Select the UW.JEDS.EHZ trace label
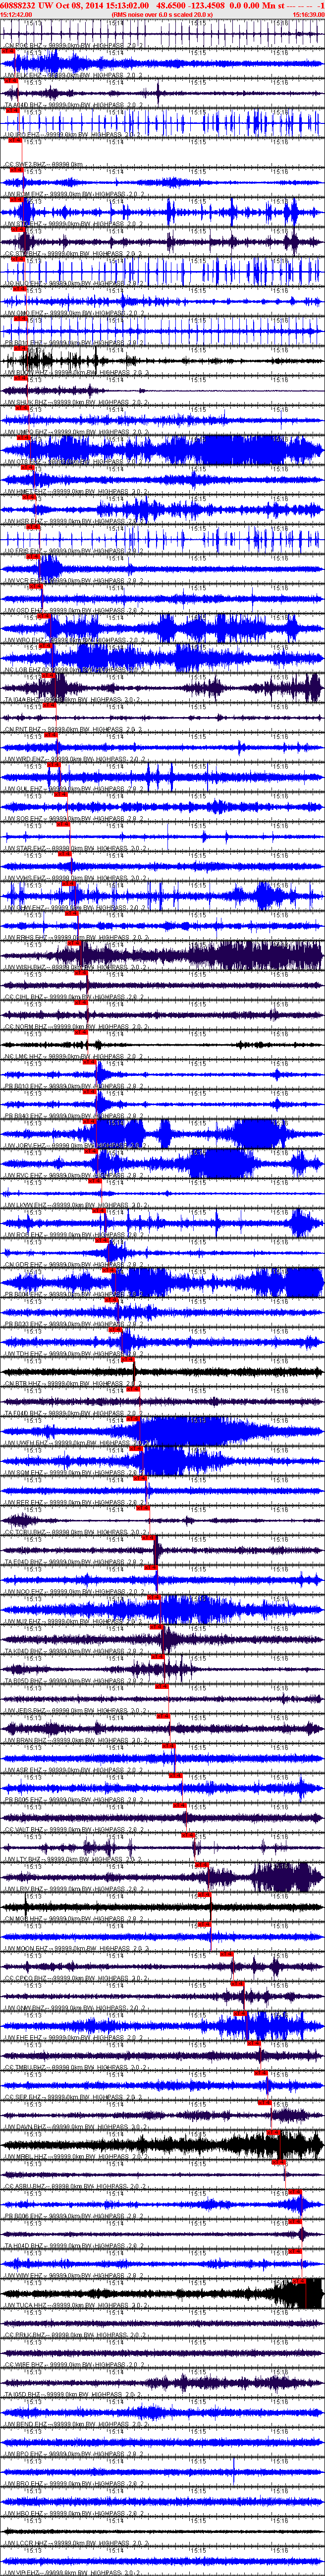The image size is (325, 2576). [x=74, y=1711]
